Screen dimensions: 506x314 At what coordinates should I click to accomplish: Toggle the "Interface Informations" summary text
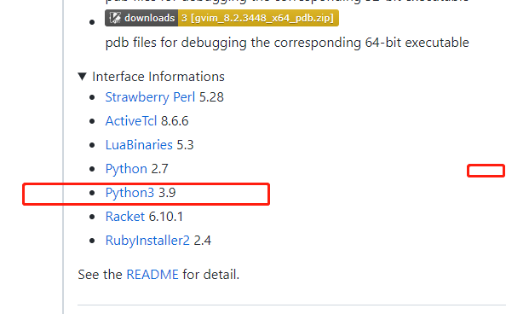pyautogui.click(x=158, y=77)
